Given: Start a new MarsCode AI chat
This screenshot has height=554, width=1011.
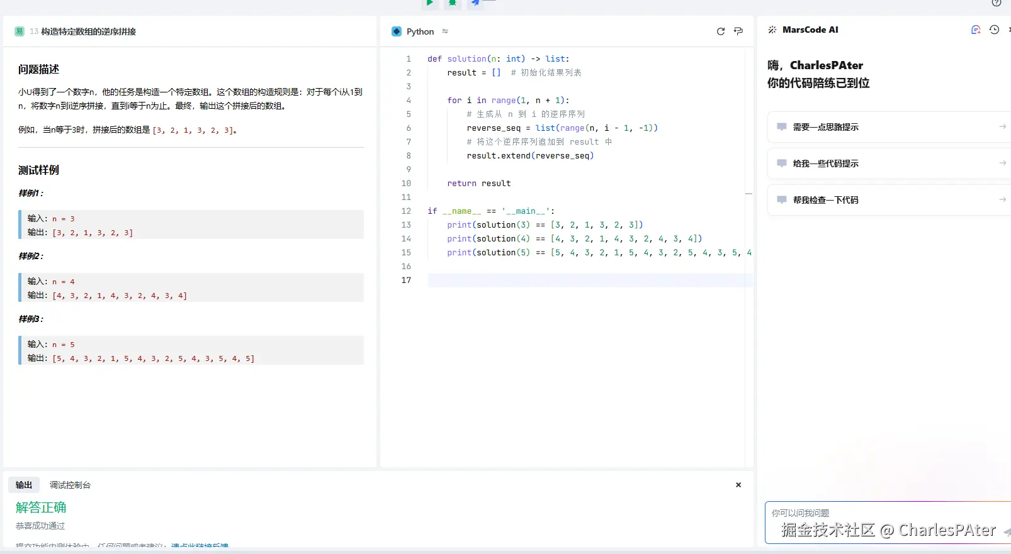Looking at the screenshot, I should pyautogui.click(x=976, y=30).
